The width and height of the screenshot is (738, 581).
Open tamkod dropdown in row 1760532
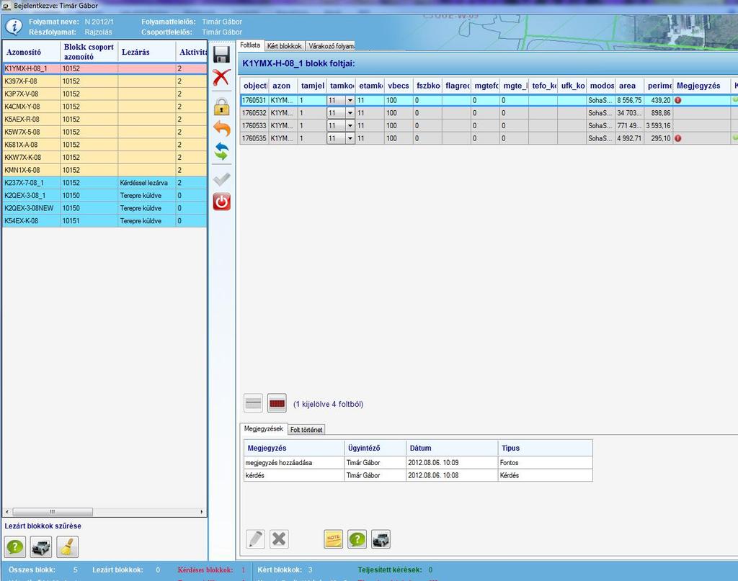[x=350, y=113]
